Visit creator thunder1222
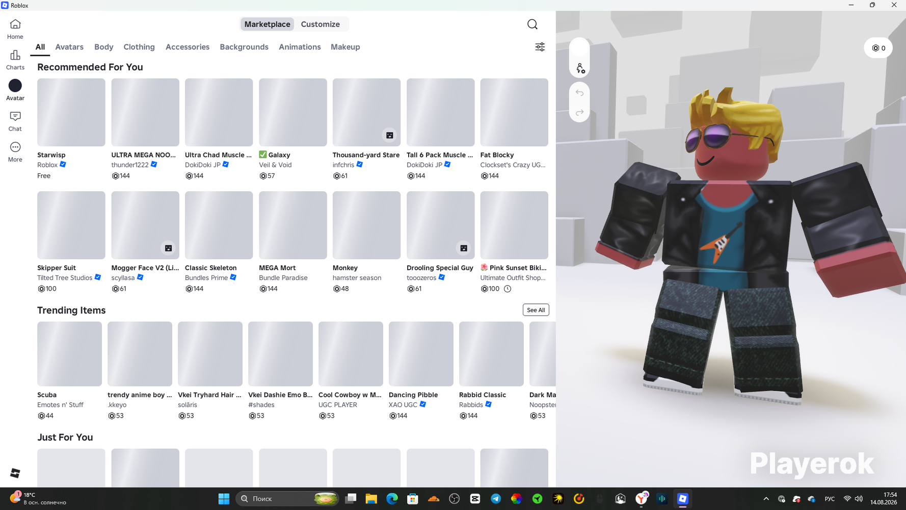The image size is (906, 510). [130, 165]
